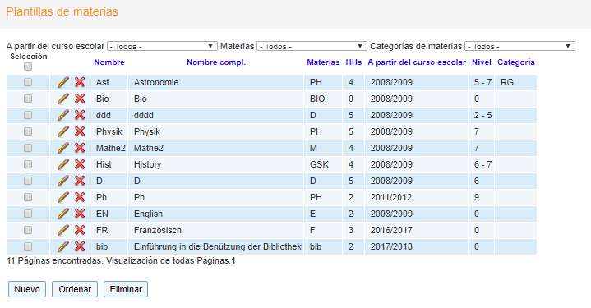Edit the dddd row using pencil icon
Image resolution: width=591 pixels, height=308 pixels.
coord(63,115)
